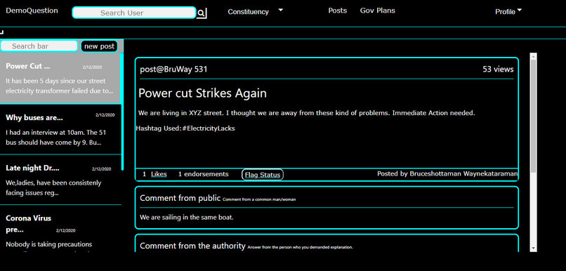Focus the sidebar Search bar field

point(39,46)
